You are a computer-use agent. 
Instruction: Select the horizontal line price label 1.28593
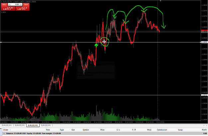point(204,42)
